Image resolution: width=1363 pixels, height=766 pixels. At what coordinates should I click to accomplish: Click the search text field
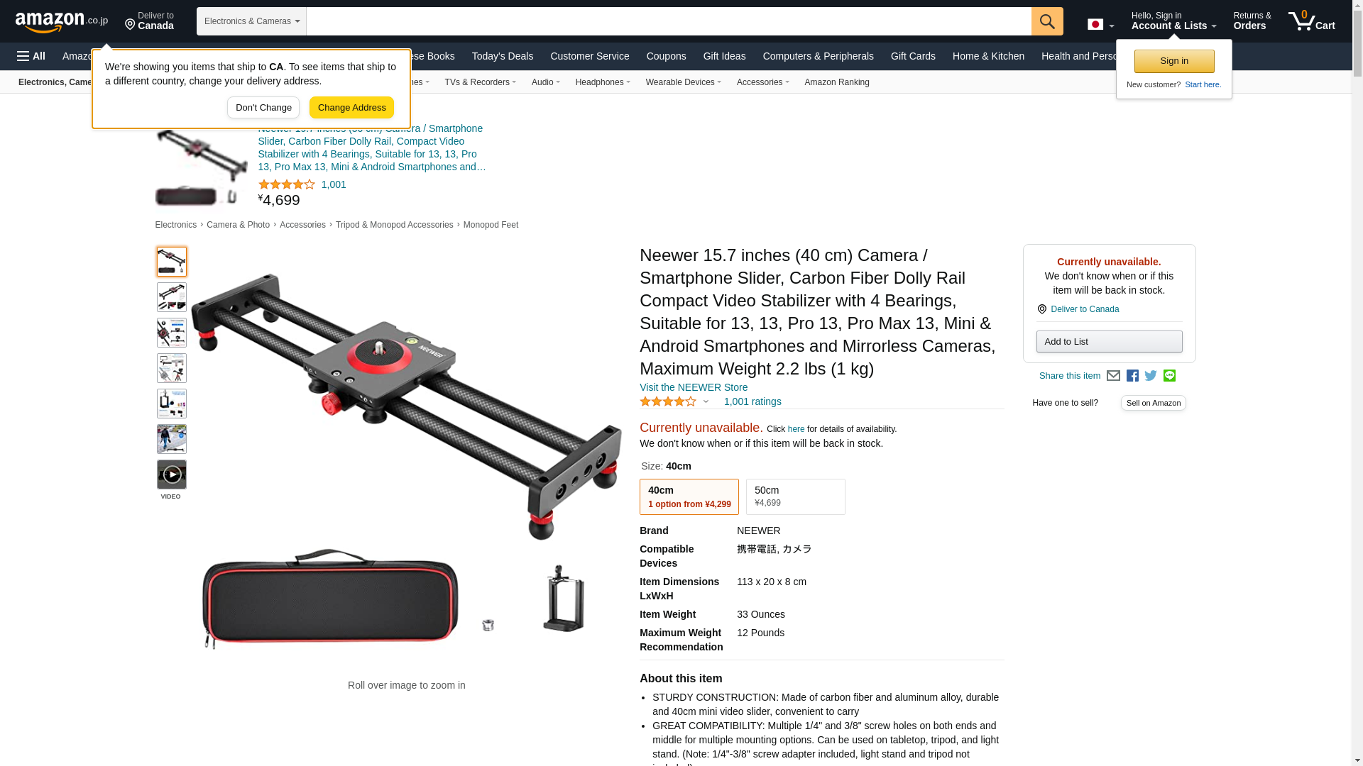click(669, 21)
